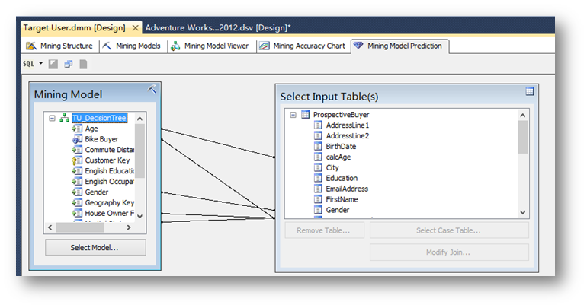The height and width of the screenshot is (308, 587).
Task: Click the Education column icon
Action: point(318,178)
